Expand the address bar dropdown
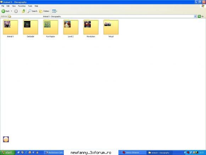Viewport: 206px width, 155px height. coord(195,16)
